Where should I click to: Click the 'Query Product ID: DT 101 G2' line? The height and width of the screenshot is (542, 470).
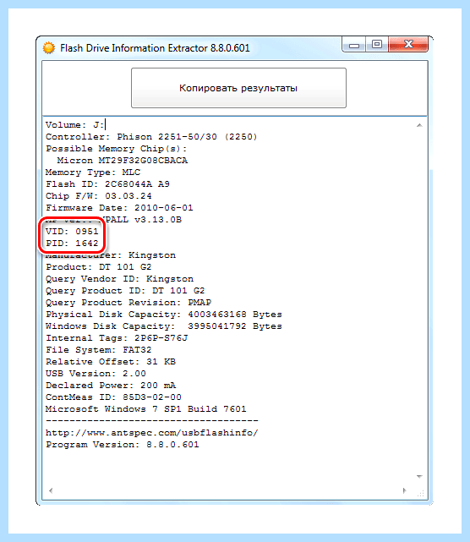pyautogui.click(x=125, y=291)
